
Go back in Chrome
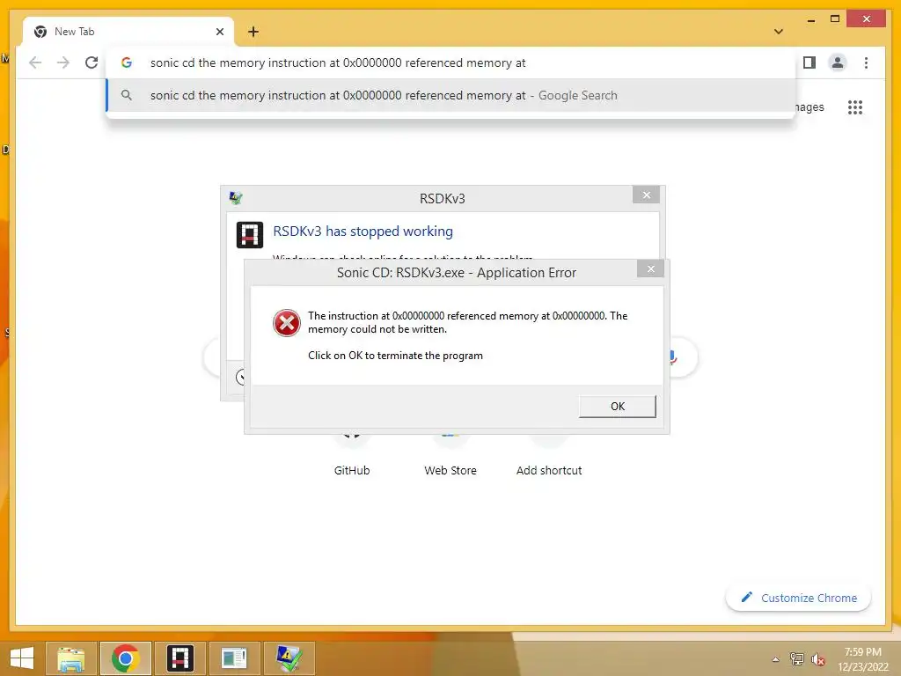coord(35,62)
